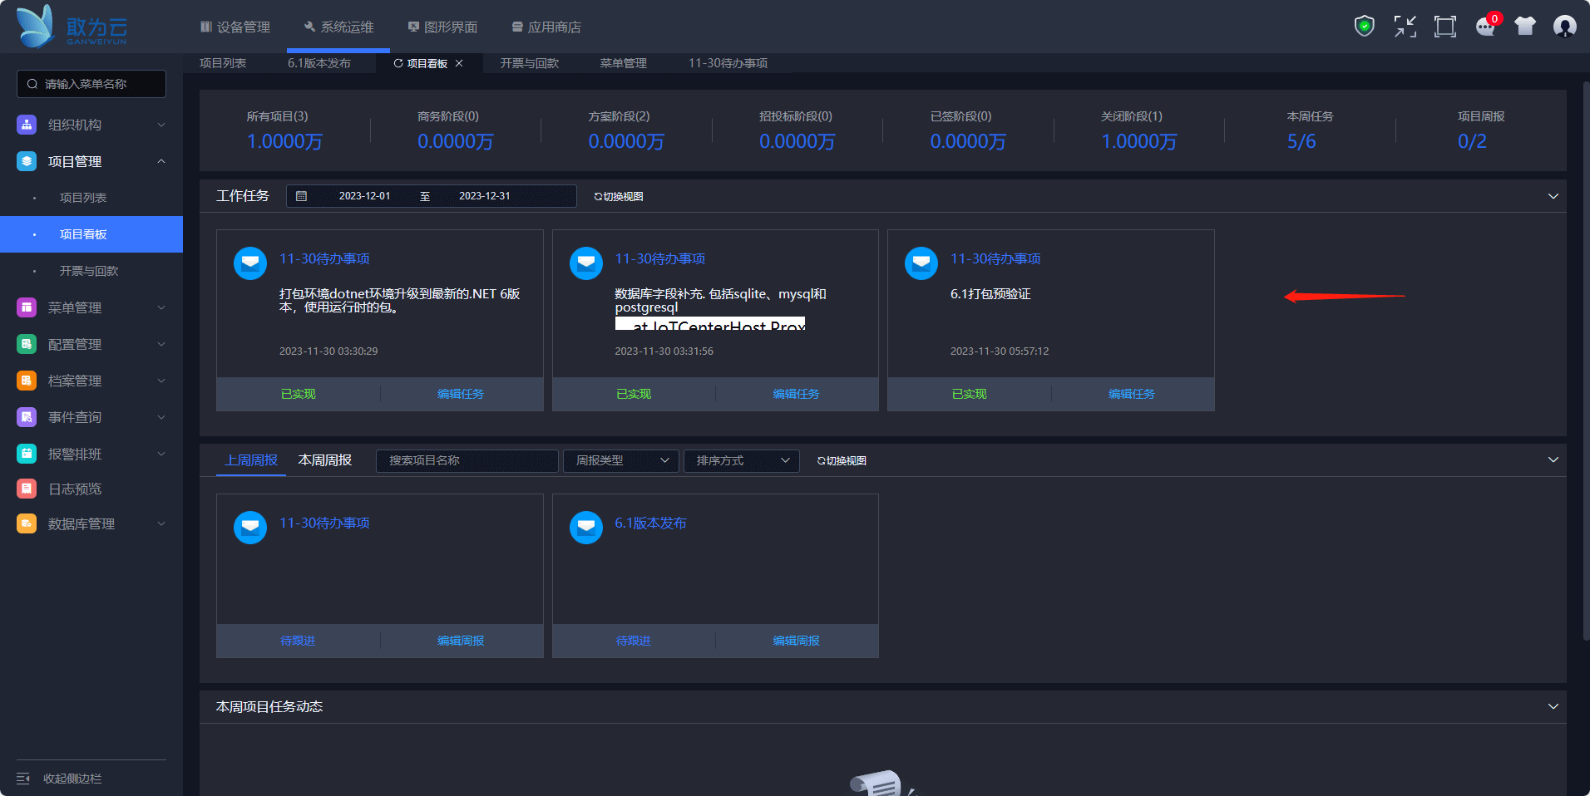Open the messages chat bubble icon

click(x=1484, y=27)
